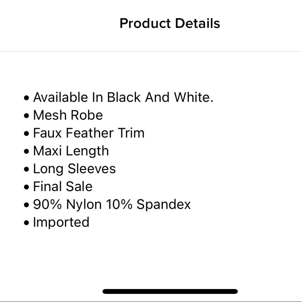The width and height of the screenshot is (302, 302).
Task: Click the word 'Black' in first line
Action: [124, 98]
